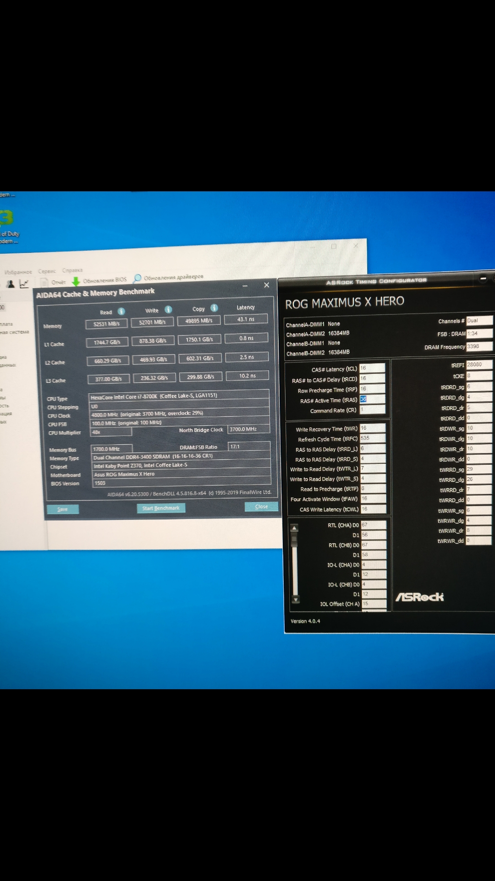Screen dimensions: 495x881
Task: Click the info icon next to Write
Action: pos(168,309)
